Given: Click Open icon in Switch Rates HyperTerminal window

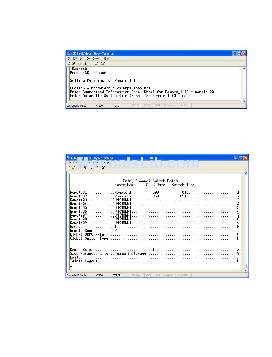Looking at the screenshot, I should 73,168.
